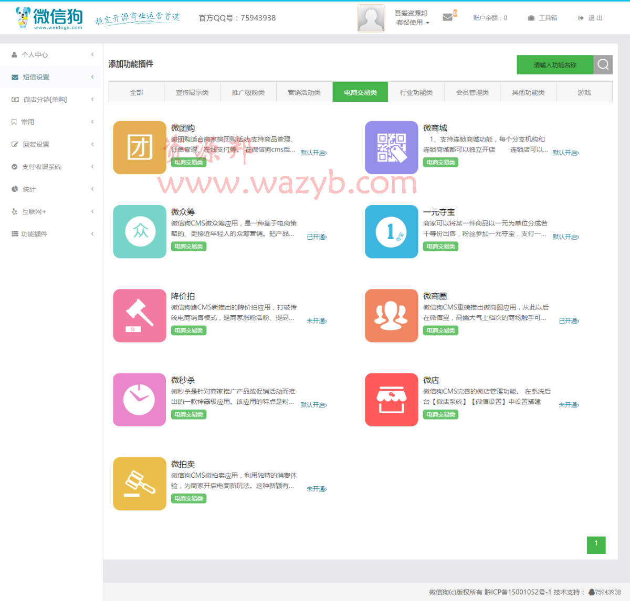Viewport: 630px width, 601px height.
Task: Click the user avatar picture
Action: coord(371,18)
